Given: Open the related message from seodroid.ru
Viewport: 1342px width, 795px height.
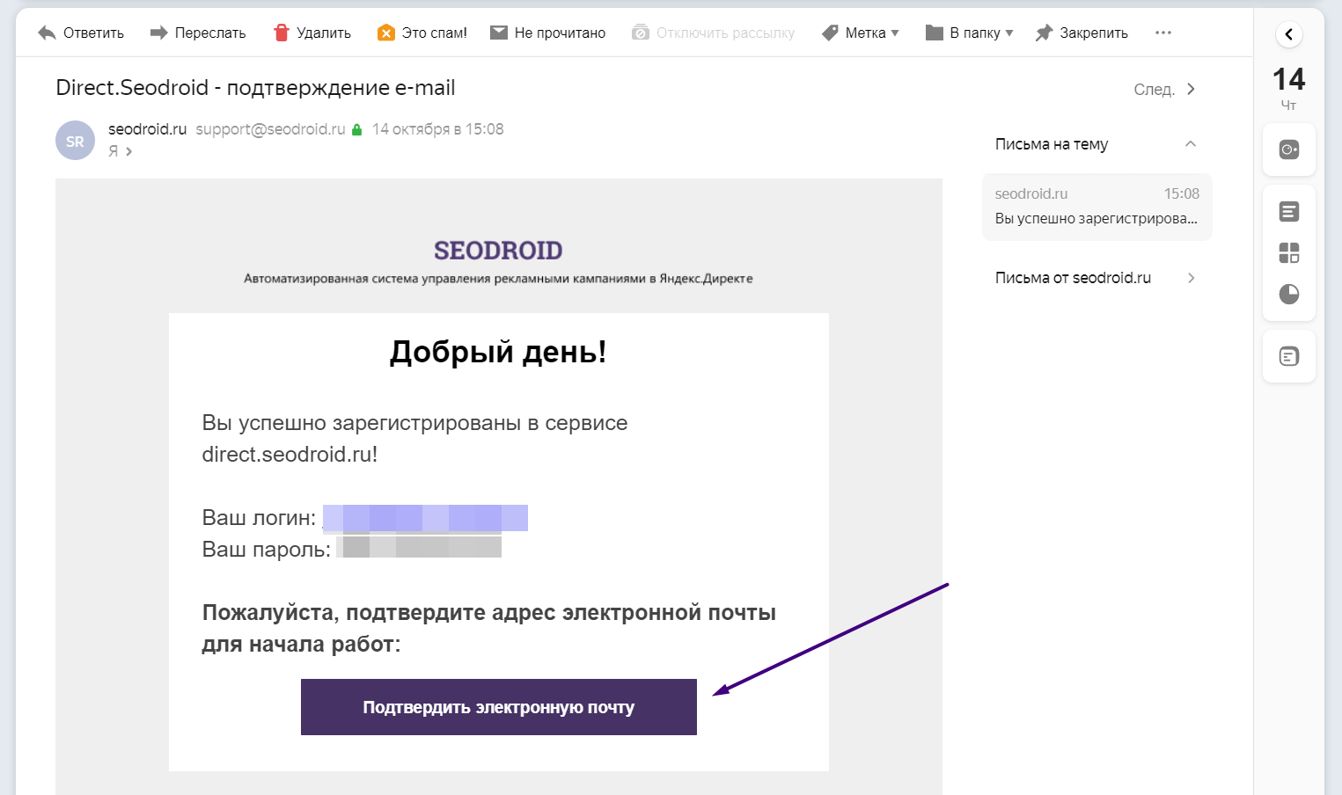Looking at the screenshot, I should pos(1096,207).
